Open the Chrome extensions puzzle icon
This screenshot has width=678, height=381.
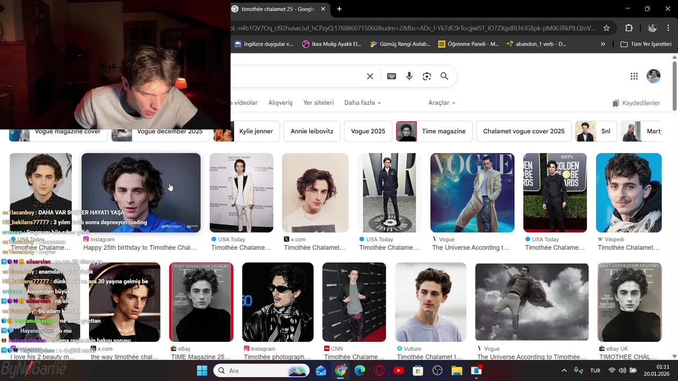pyautogui.click(x=629, y=28)
